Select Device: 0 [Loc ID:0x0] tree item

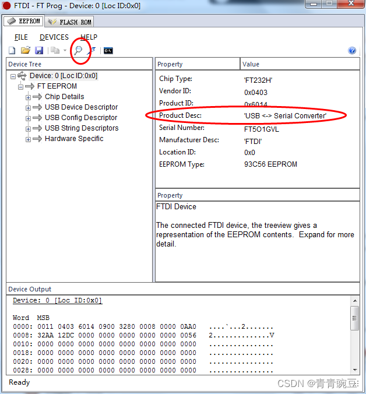click(x=64, y=76)
